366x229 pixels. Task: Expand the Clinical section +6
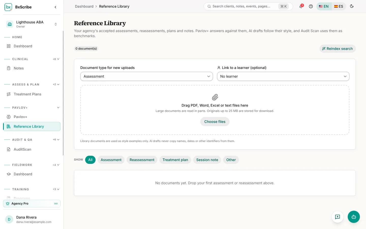(56, 59)
